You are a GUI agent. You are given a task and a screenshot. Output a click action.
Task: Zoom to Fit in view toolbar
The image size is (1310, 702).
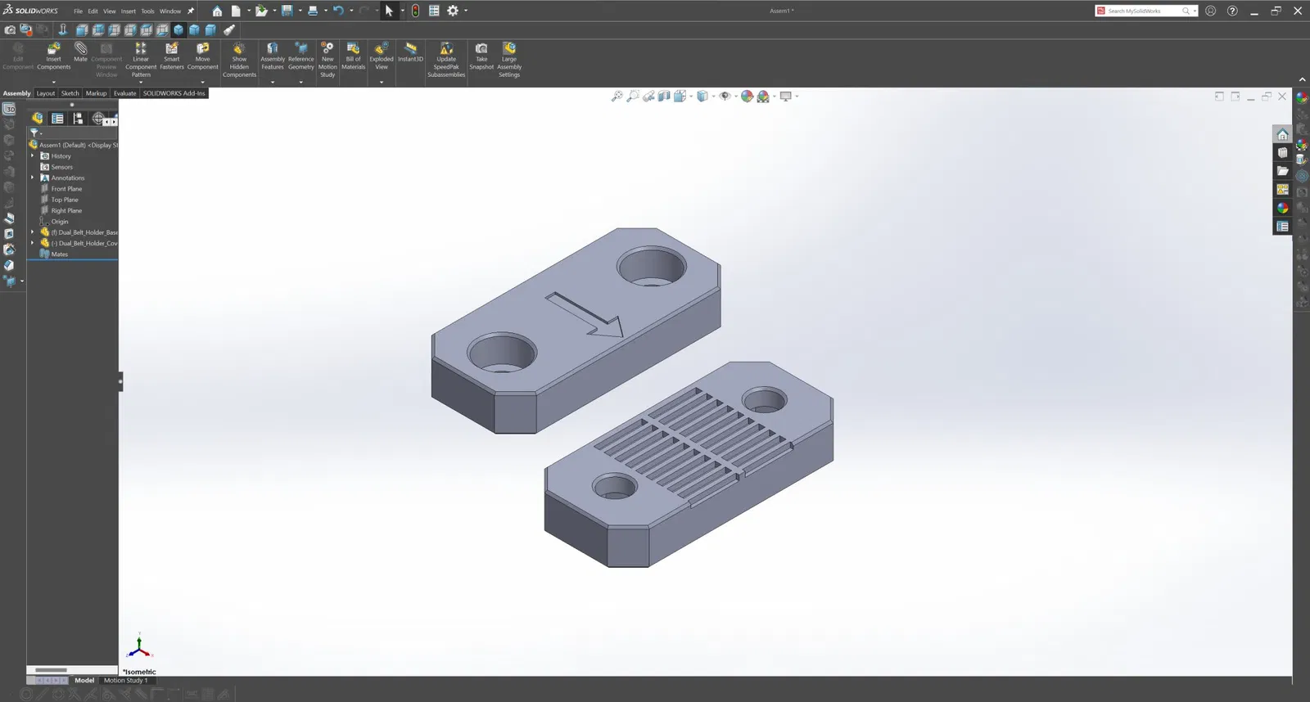[x=617, y=96]
